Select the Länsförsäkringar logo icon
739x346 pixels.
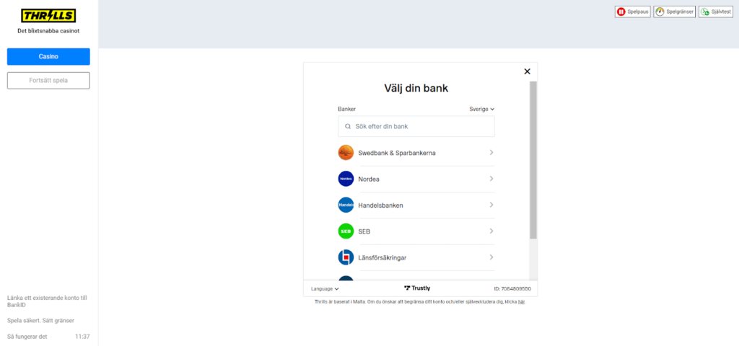click(x=346, y=257)
